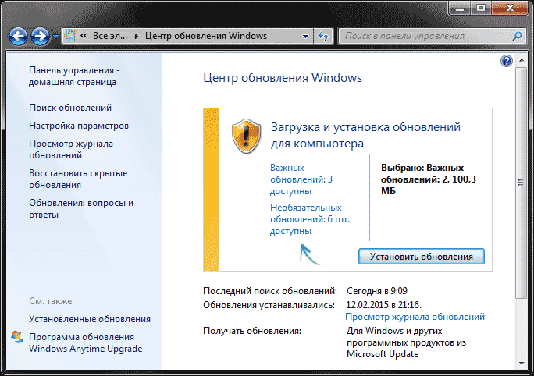Click "Для Windows и других программных продуктов" text

click(x=406, y=336)
